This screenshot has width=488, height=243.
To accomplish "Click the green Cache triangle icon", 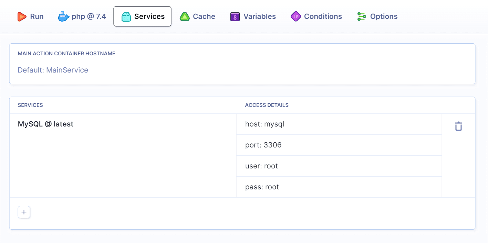I will click(x=185, y=16).
